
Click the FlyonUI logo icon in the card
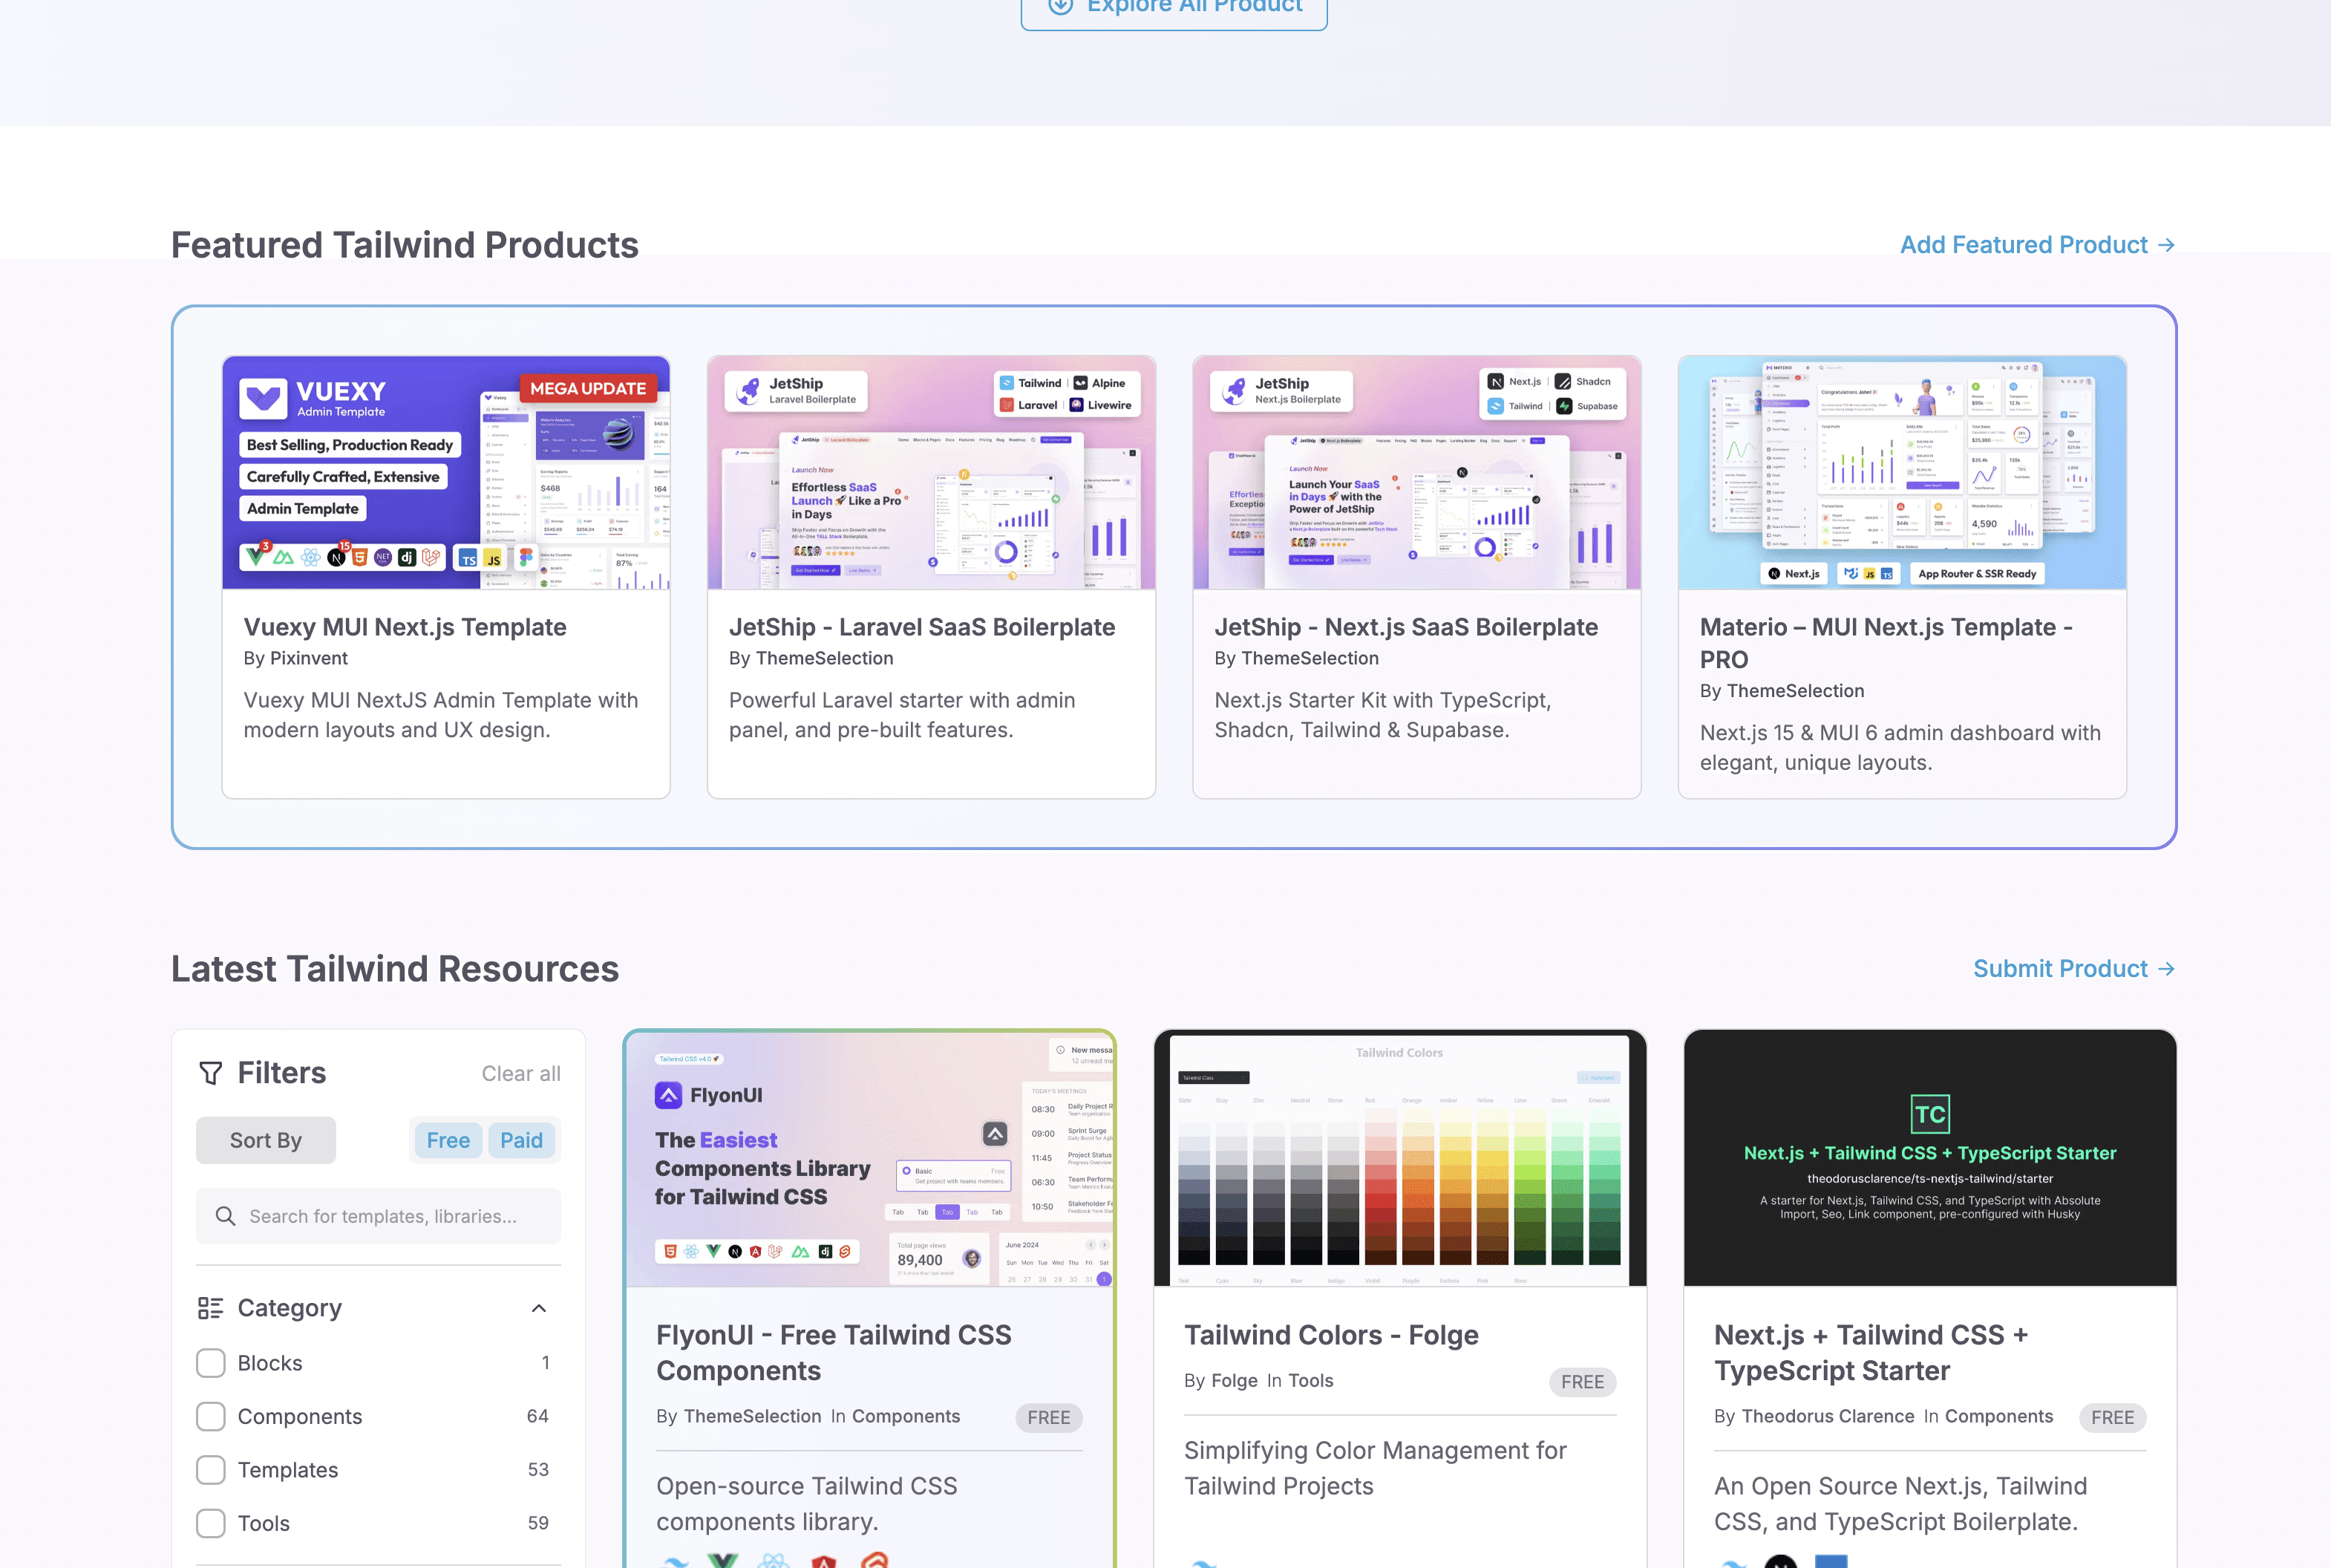pos(668,1095)
